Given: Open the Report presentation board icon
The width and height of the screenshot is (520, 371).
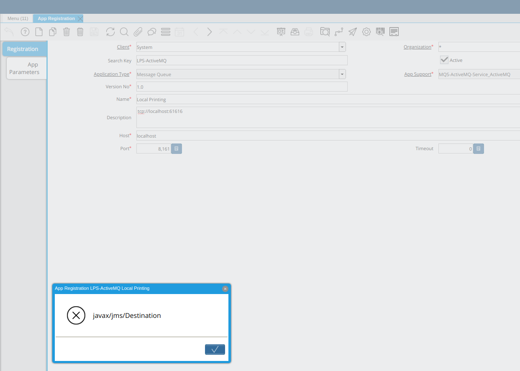Looking at the screenshot, I should tap(281, 32).
